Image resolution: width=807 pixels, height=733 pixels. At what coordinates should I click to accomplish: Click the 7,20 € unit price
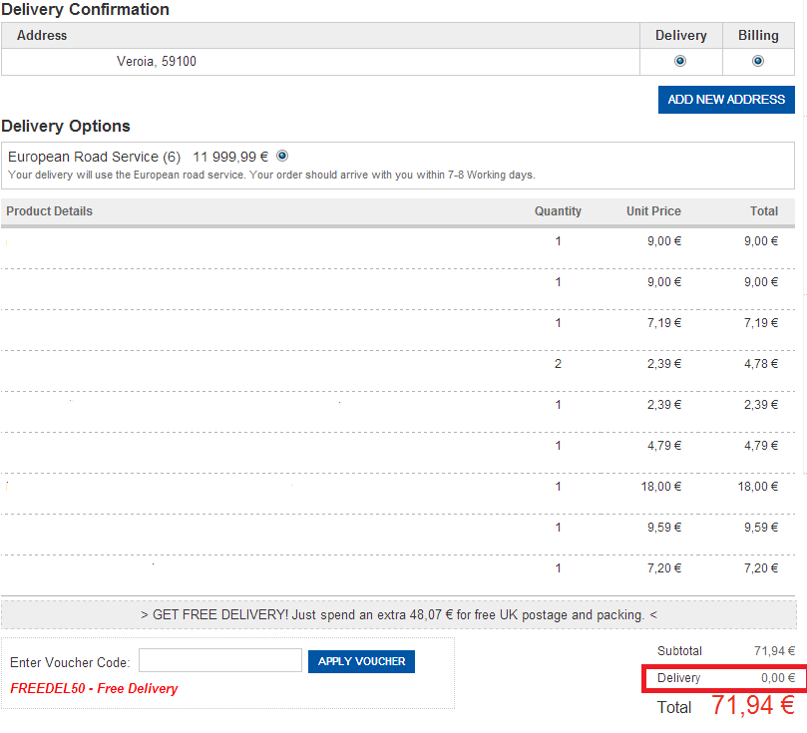[664, 568]
